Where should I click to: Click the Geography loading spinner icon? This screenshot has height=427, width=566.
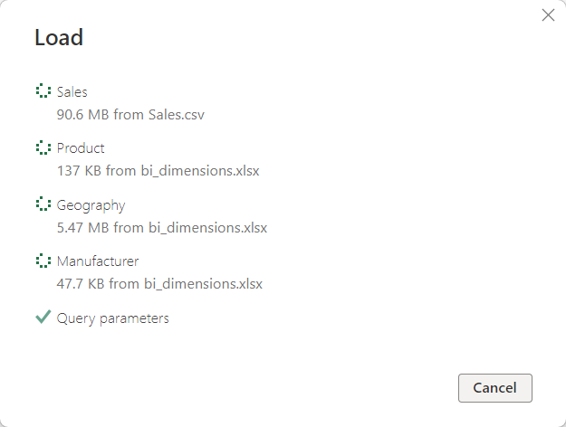(42, 204)
